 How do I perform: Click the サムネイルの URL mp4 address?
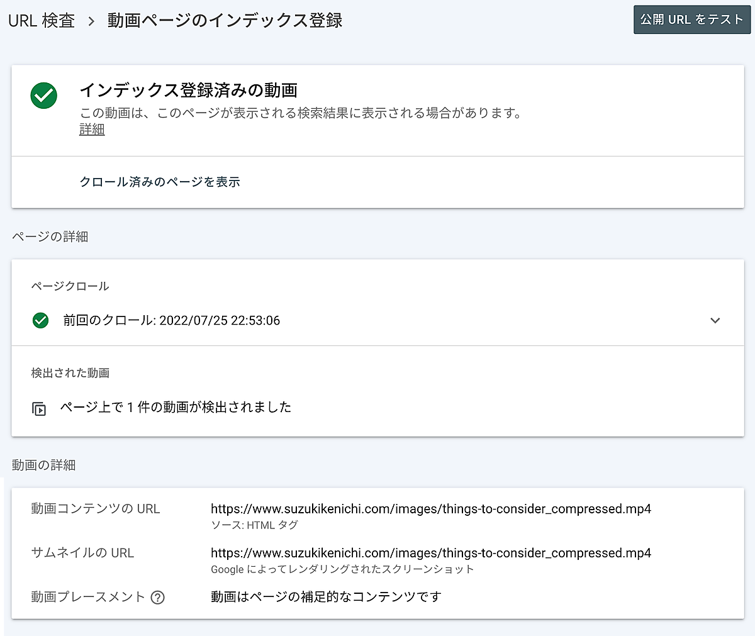click(x=430, y=553)
